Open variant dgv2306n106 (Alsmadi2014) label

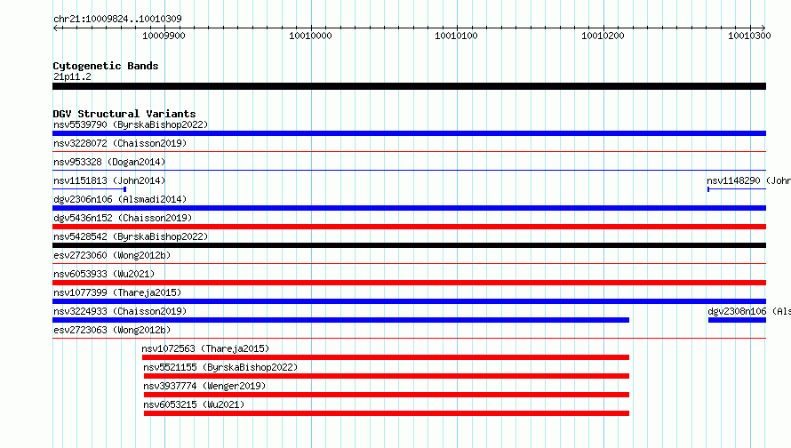tap(120, 199)
